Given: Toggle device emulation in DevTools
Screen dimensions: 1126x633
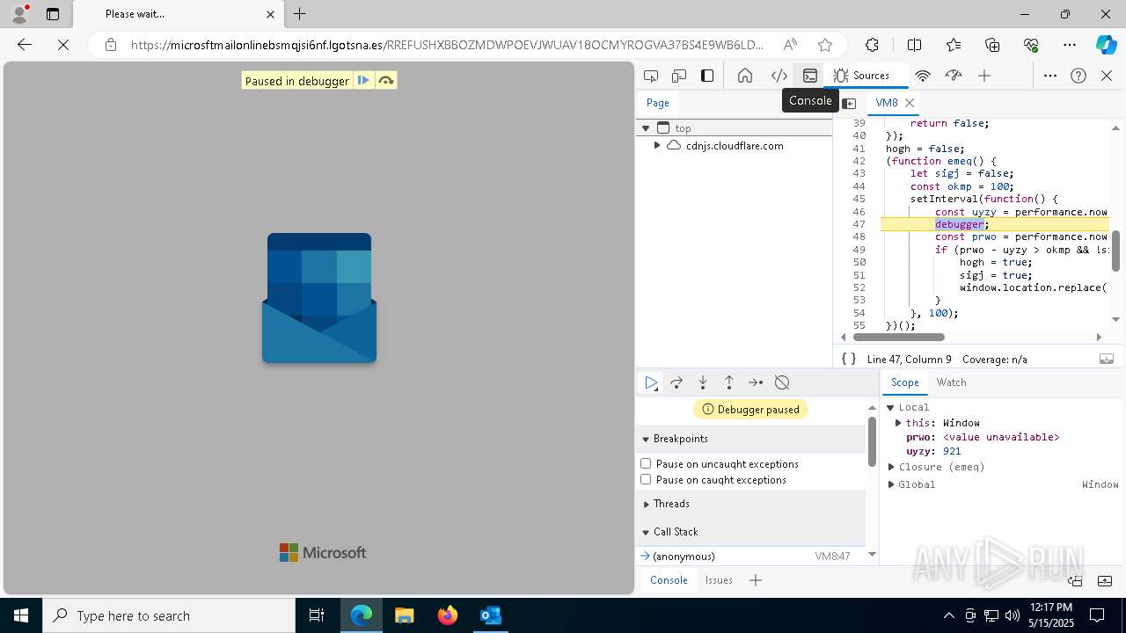Looking at the screenshot, I should click(679, 76).
